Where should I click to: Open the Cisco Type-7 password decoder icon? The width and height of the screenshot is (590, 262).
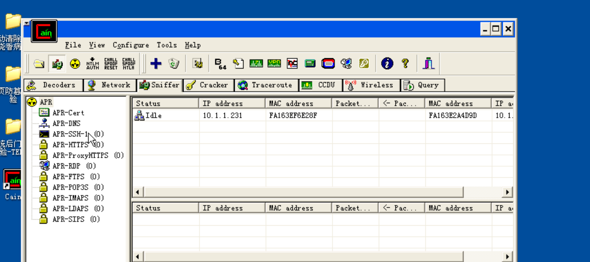point(256,63)
